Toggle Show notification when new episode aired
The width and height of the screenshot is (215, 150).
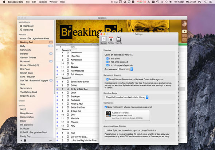[106, 107]
